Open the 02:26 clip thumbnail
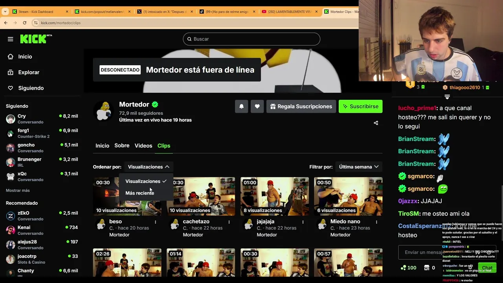This screenshot has width=503, height=283. [x=127, y=263]
